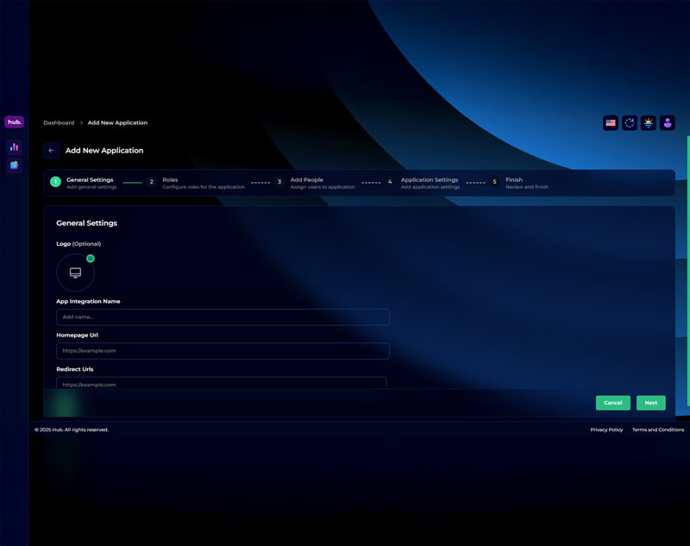Open the analytics chart icon in the sidebar
690x546 pixels.
click(x=14, y=147)
